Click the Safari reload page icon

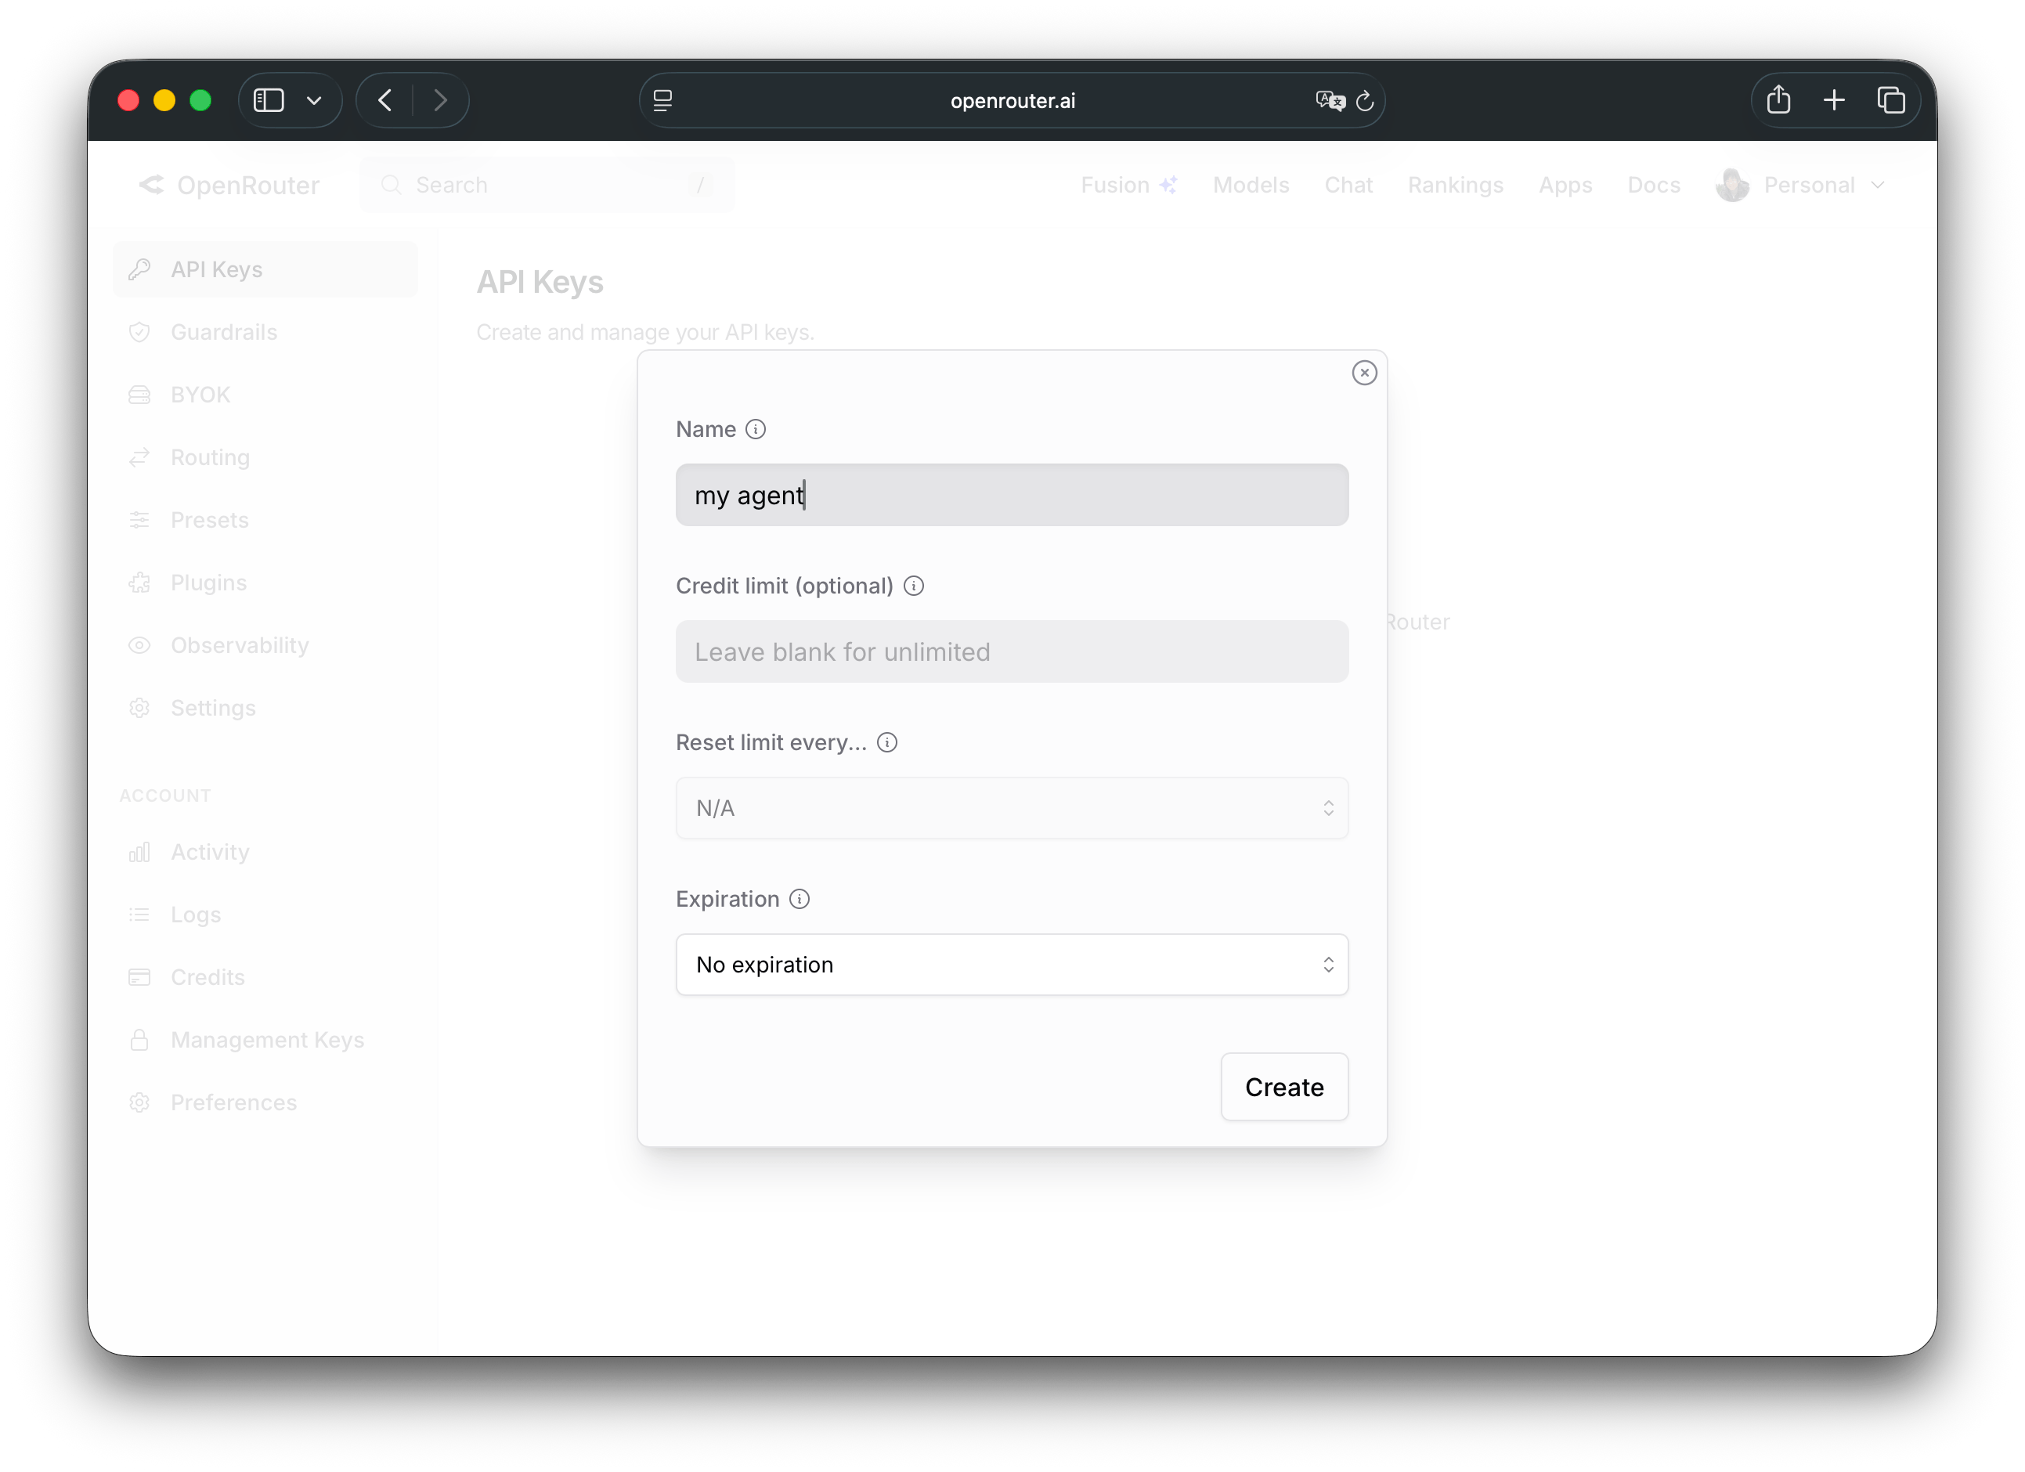(x=1364, y=101)
